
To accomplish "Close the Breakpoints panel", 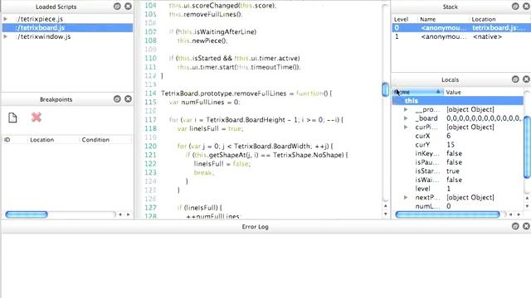I will coord(128,99).
